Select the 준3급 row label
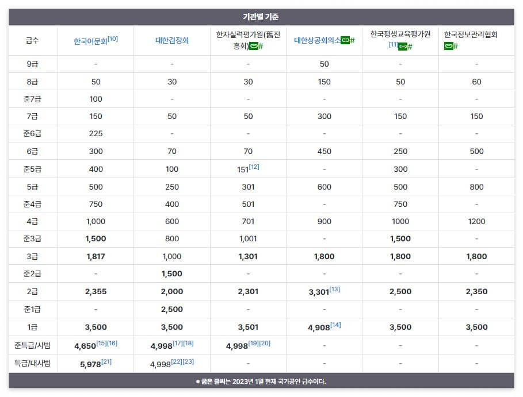Image resolution: width=523 pixels, height=397 pixels. [32, 239]
